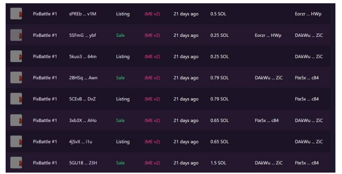The height and width of the screenshot is (174, 342).
Task: Open transaction 2BHSq ... Awn
Action: click(84, 78)
